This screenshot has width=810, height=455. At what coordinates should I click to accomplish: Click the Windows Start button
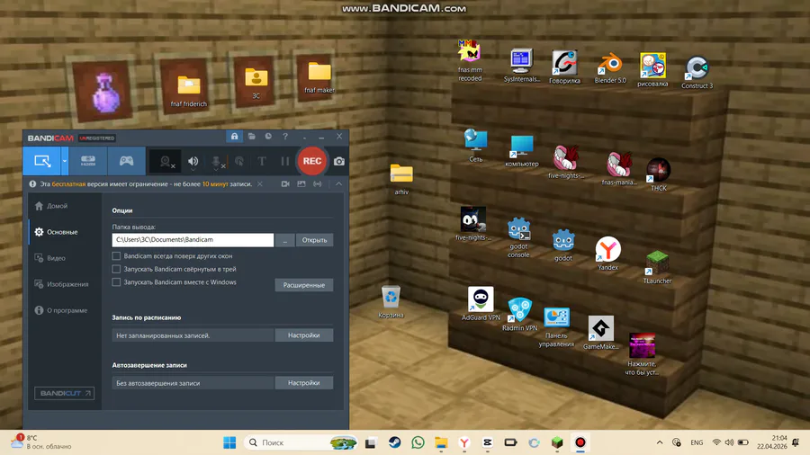tap(229, 442)
